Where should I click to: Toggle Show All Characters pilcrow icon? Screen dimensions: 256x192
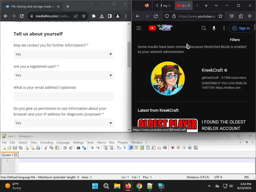124,148
